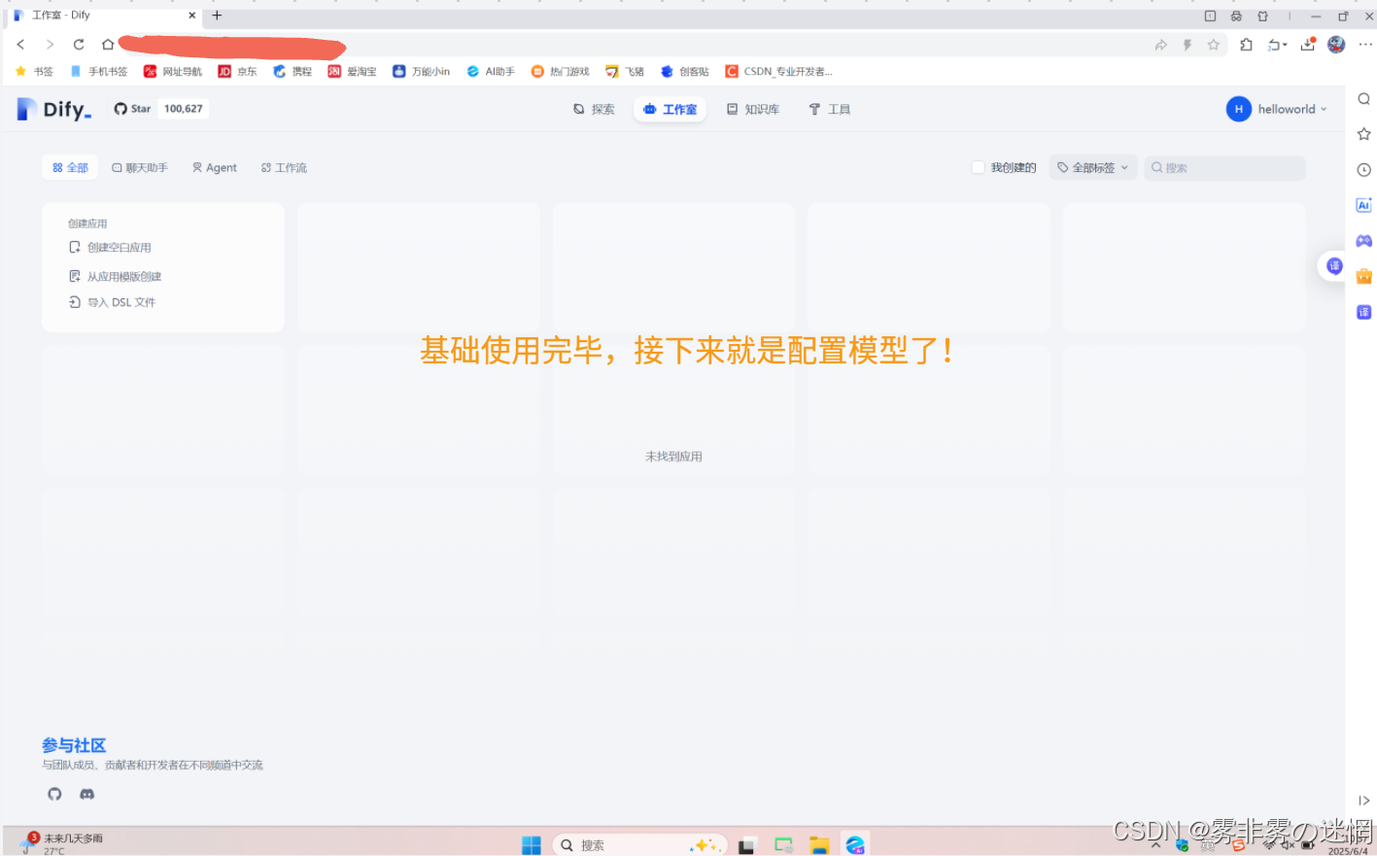Image resolution: width=1377 pixels, height=856 pixels.
Task: Click the Dify logo
Action: point(54,110)
